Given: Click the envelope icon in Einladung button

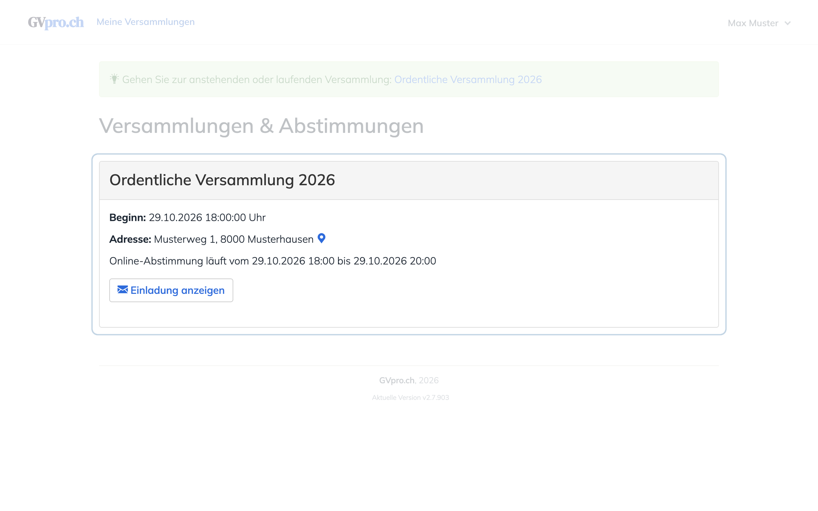Looking at the screenshot, I should point(122,290).
